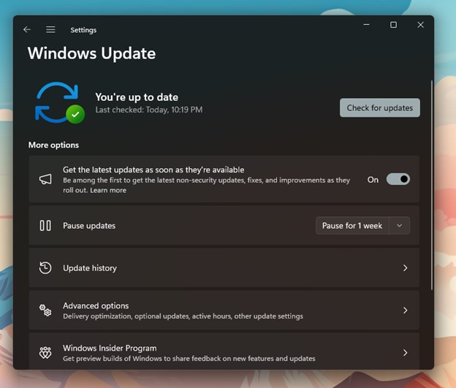Click the gears icon for Advanced options

[45, 311]
